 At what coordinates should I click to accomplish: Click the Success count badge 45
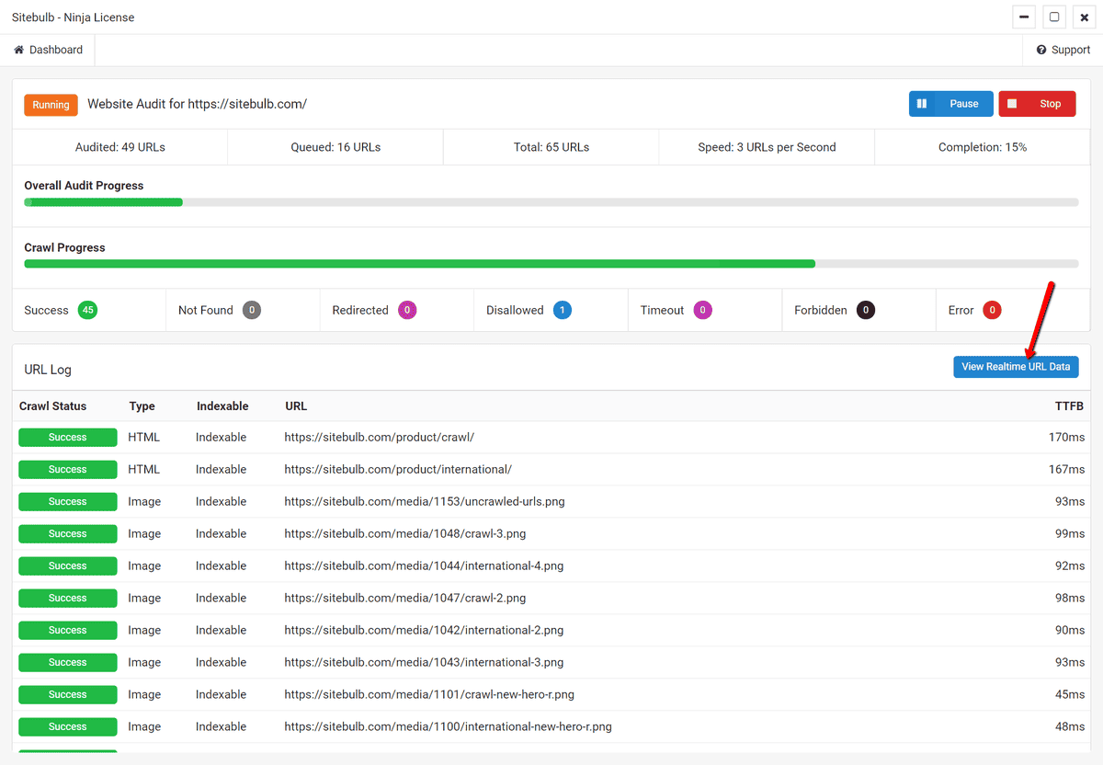click(x=87, y=310)
